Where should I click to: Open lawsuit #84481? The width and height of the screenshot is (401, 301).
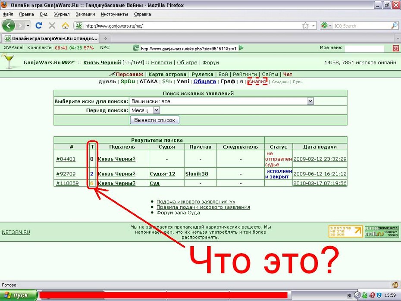click(66, 159)
